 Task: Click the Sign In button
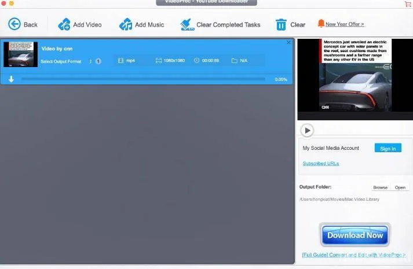pyautogui.click(x=388, y=148)
